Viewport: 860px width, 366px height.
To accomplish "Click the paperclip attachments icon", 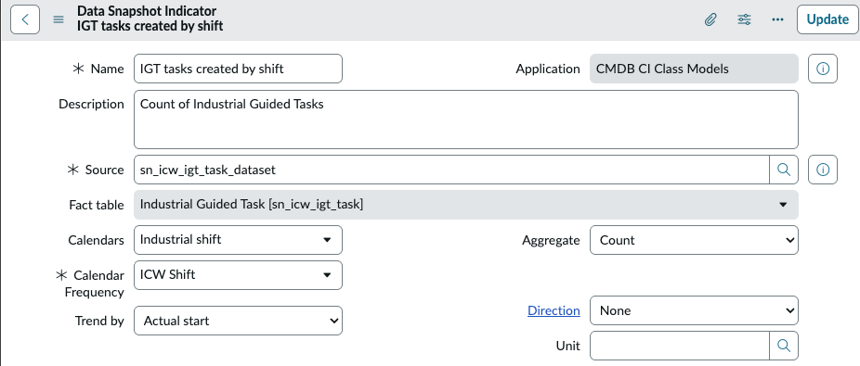I will (710, 19).
